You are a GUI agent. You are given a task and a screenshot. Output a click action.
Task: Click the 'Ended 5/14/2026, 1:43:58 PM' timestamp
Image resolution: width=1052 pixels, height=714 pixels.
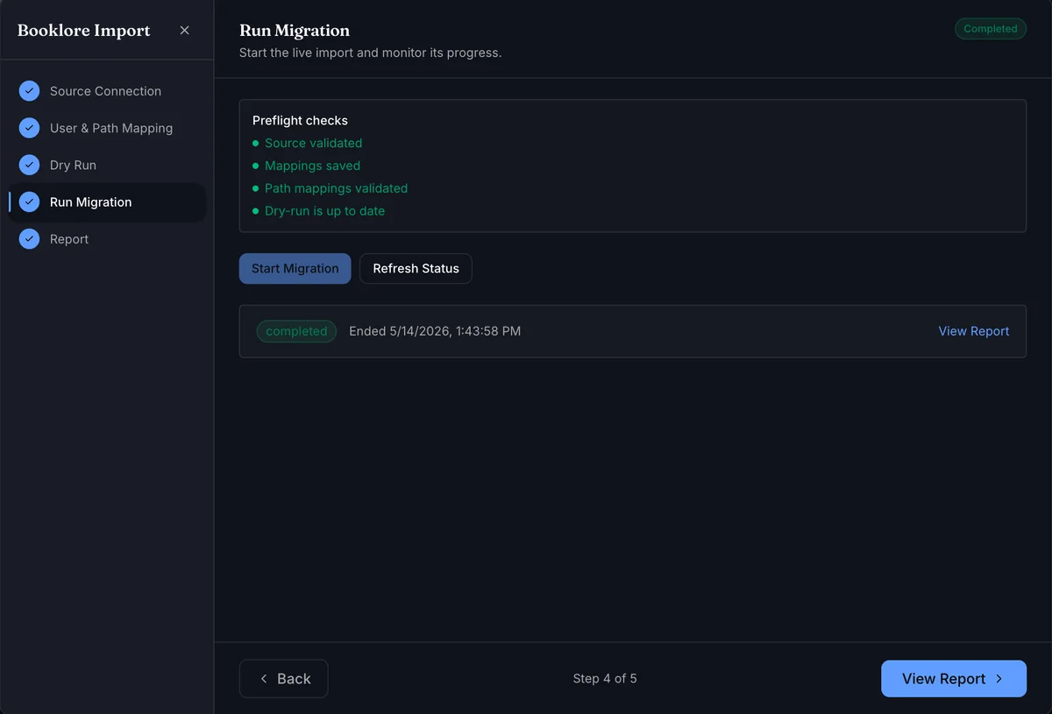pos(435,331)
